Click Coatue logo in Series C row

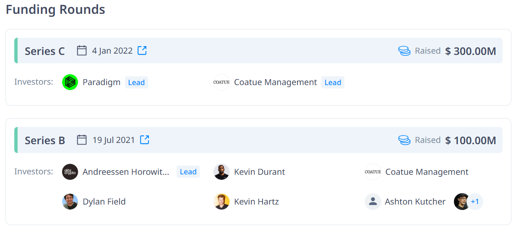(x=221, y=82)
